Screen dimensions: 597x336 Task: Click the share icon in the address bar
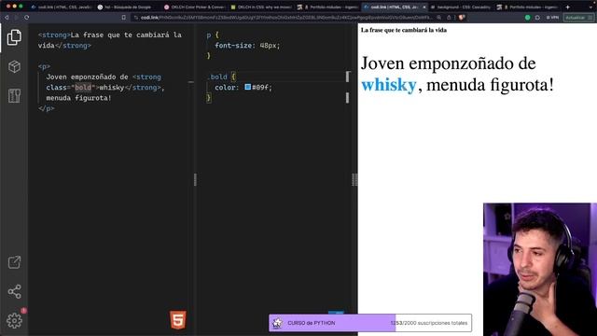[x=449, y=18]
